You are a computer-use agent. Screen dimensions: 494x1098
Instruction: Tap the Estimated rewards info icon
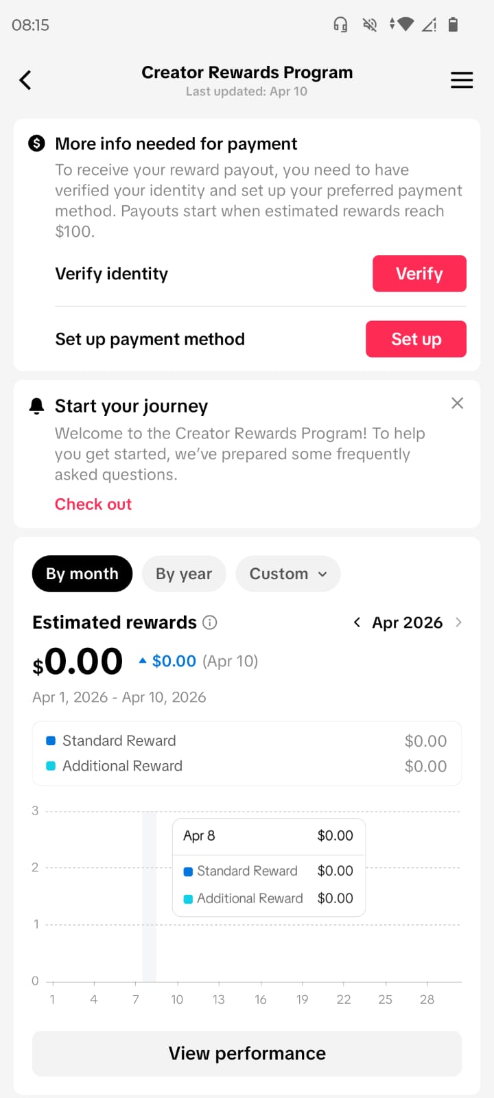pos(210,622)
